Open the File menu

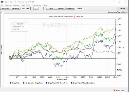pos(2,5)
